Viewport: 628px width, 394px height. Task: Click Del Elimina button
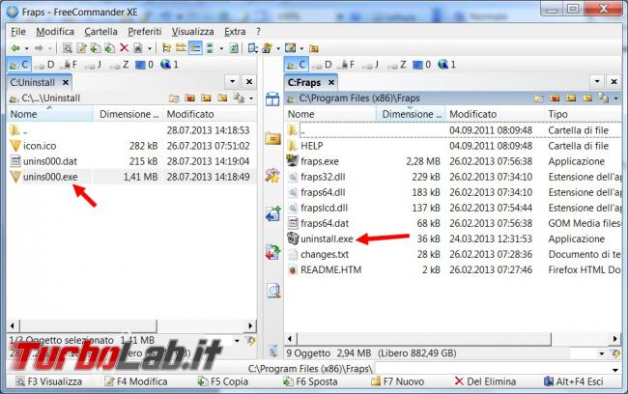[x=485, y=381]
